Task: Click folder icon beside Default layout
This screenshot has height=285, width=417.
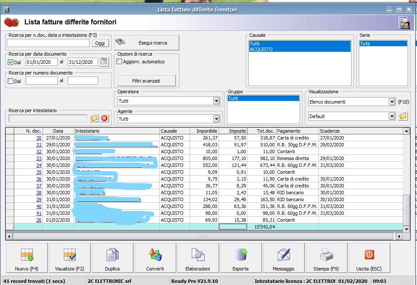Action: click(x=403, y=116)
